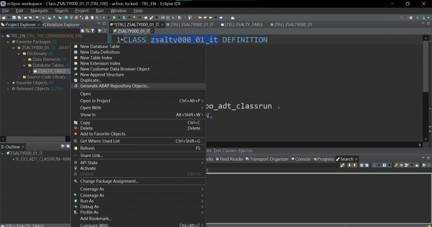Viewport: 432px width, 227px height.
Task: Click the Pin Search view icon
Action: (x=417, y=165)
